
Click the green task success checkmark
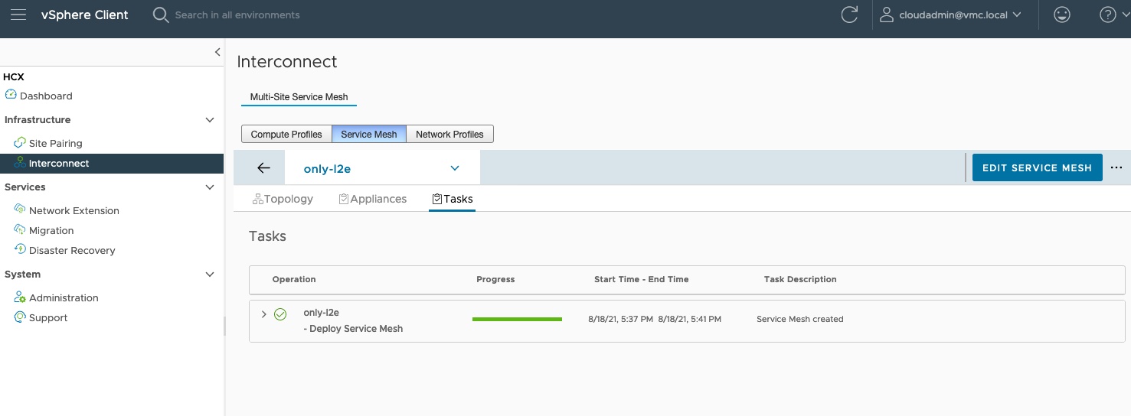coord(280,314)
